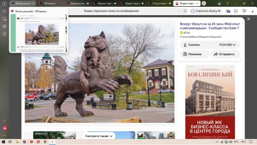The height and width of the screenshot is (145, 257).
Task: Switch the РУС input language indicator
Action: click(236, 142)
